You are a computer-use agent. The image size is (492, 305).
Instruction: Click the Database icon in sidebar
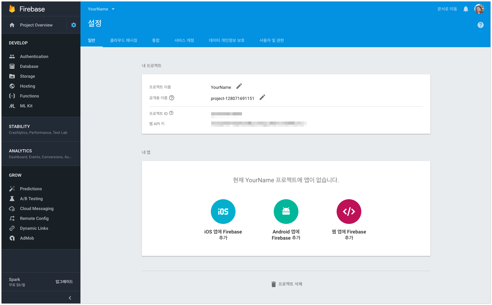coord(12,66)
